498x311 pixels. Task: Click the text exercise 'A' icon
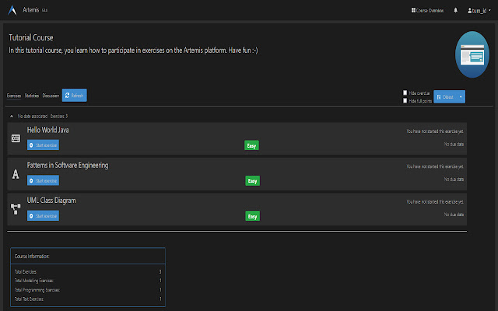(x=16, y=173)
